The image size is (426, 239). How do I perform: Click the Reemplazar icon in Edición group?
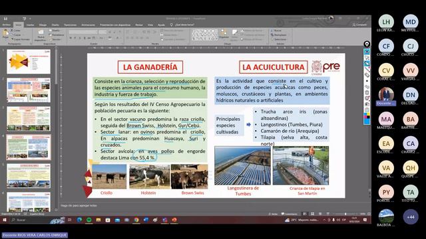click(x=272, y=35)
